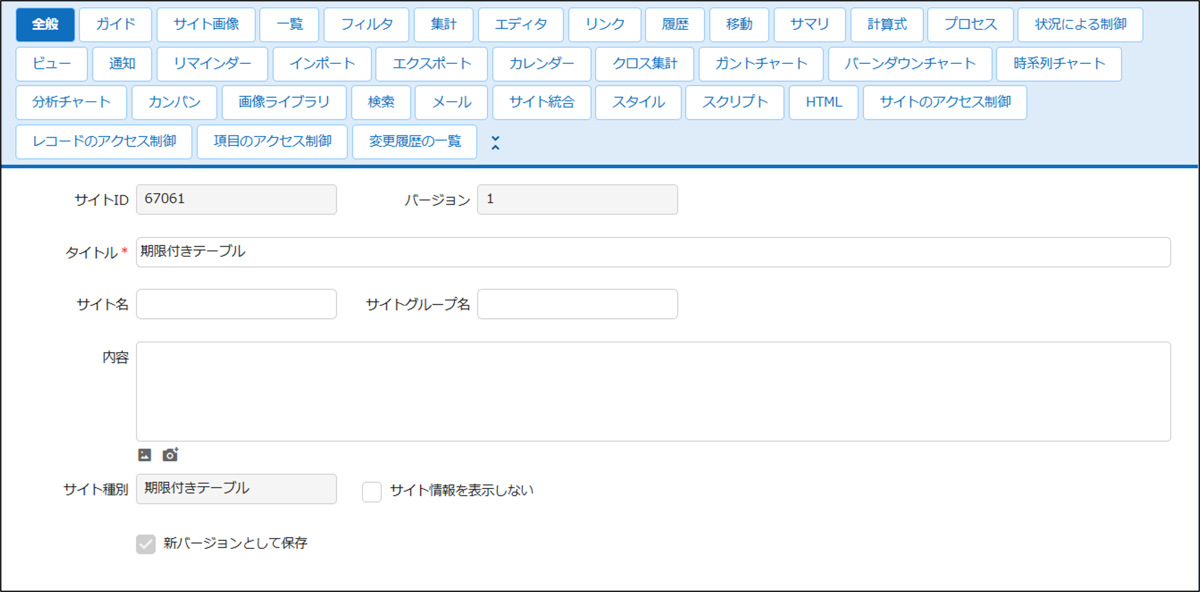The image size is (1200, 592).
Task: Check サイト情報を表示しない checkbox
Action: (x=371, y=491)
